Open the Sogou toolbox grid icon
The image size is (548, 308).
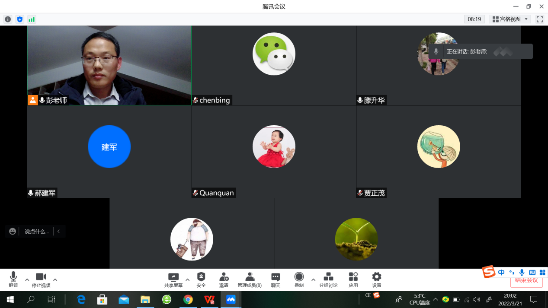pos(542,273)
